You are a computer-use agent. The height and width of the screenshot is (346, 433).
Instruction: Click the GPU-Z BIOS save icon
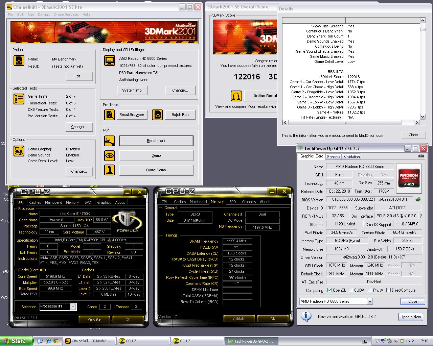(418, 199)
